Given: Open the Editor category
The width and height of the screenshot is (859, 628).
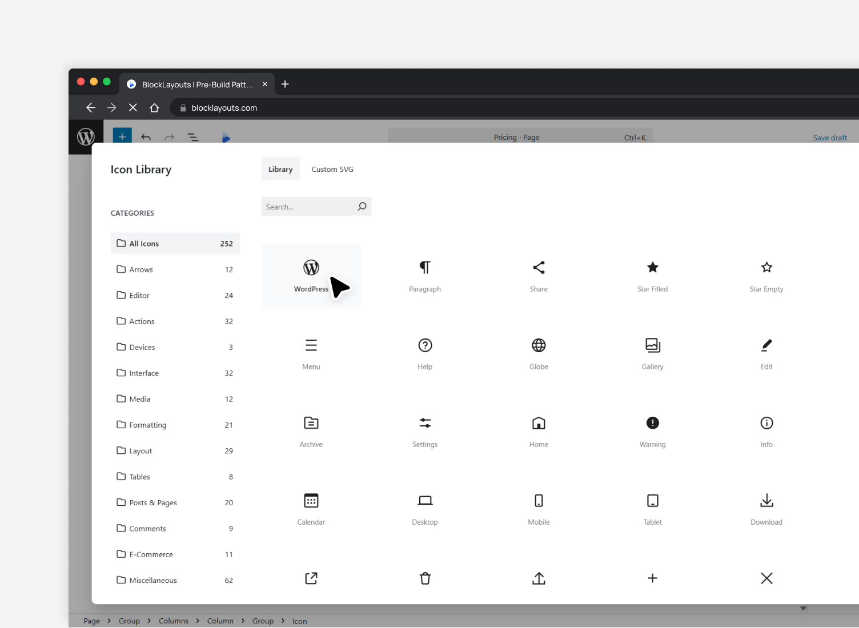Looking at the screenshot, I should [175, 295].
